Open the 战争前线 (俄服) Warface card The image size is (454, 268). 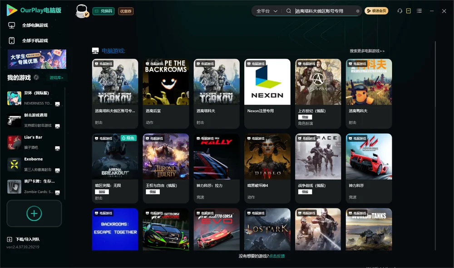coord(318,168)
